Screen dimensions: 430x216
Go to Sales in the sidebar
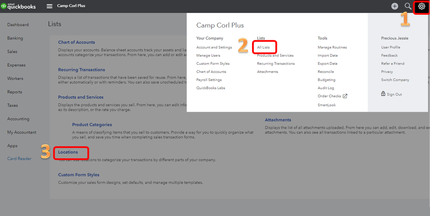point(12,52)
